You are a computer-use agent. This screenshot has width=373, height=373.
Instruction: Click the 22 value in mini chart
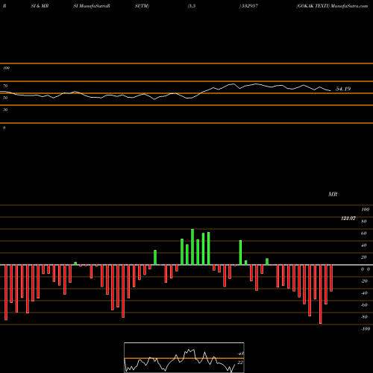click(240, 363)
